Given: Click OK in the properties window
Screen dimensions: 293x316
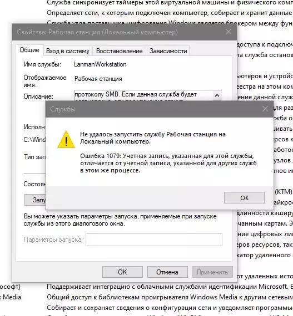Looking at the screenshot, I should click(122, 272).
